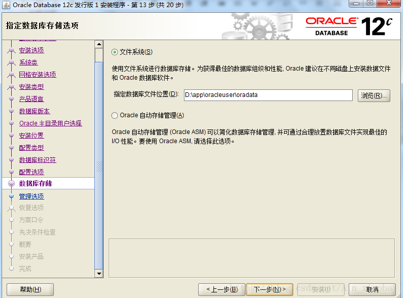Open the 数据库版本 step

(x=35, y=111)
